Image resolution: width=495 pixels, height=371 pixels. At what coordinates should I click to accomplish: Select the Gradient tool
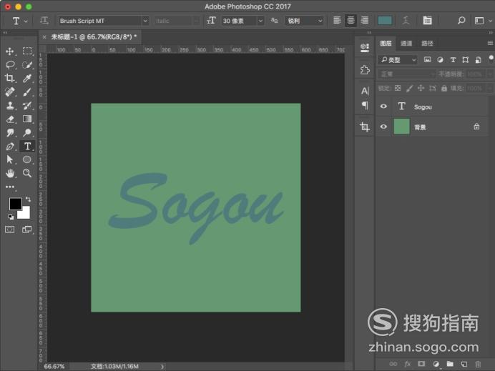(27, 119)
